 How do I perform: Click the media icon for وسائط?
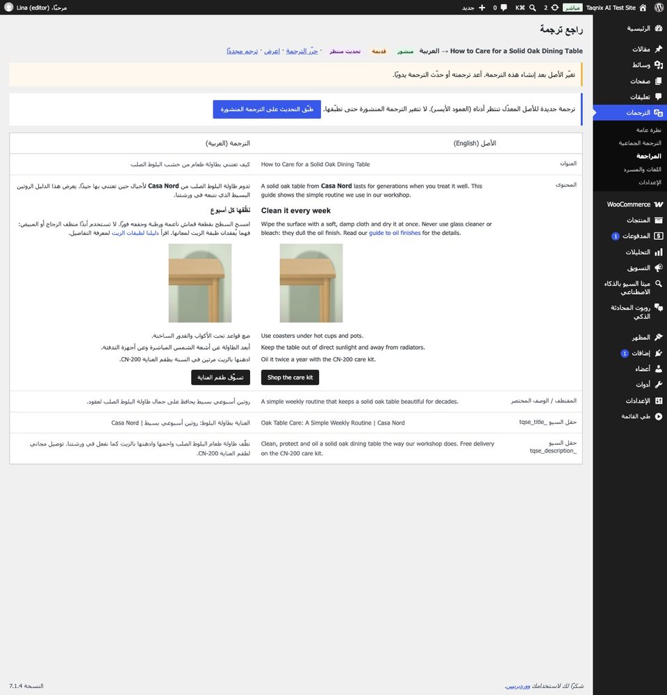click(x=659, y=65)
